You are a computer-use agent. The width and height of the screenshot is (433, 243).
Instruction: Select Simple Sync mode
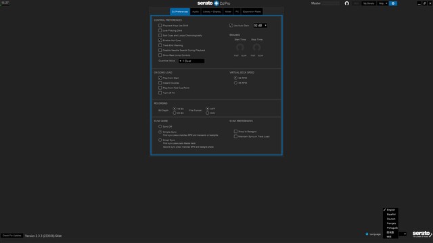160,132
